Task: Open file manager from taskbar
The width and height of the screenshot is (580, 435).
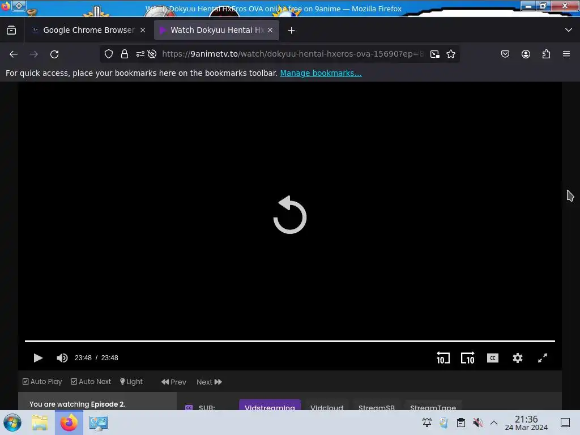Action: (40, 423)
